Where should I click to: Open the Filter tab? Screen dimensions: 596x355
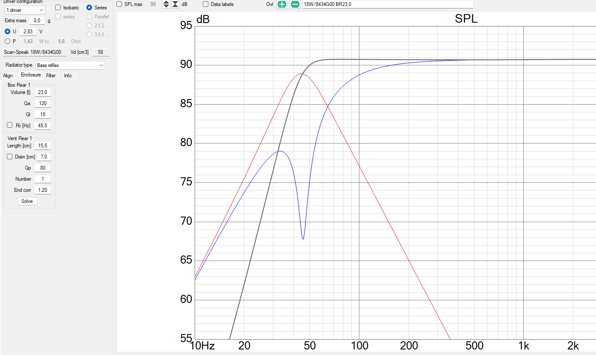tap(51, 76)
